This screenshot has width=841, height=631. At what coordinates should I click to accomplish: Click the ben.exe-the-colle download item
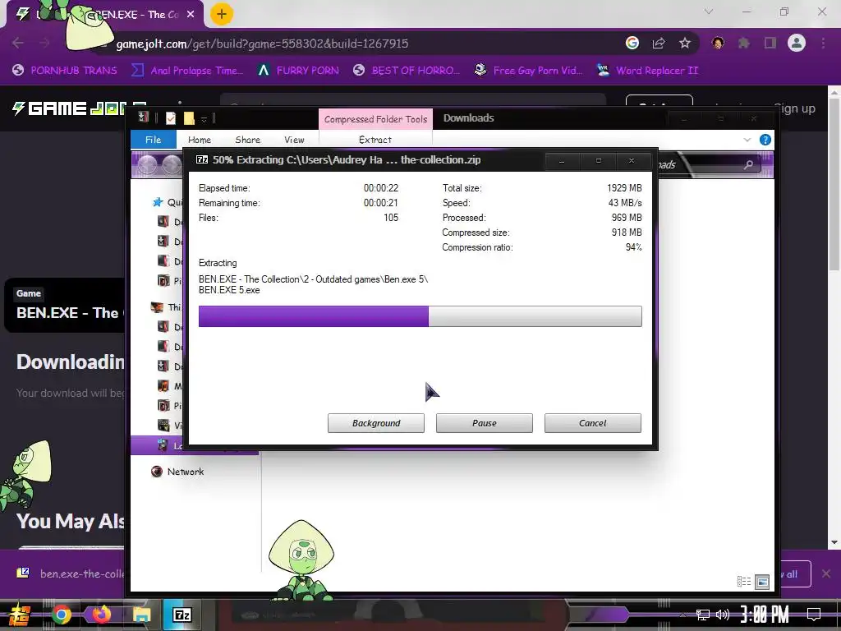(x=70, y=573)
